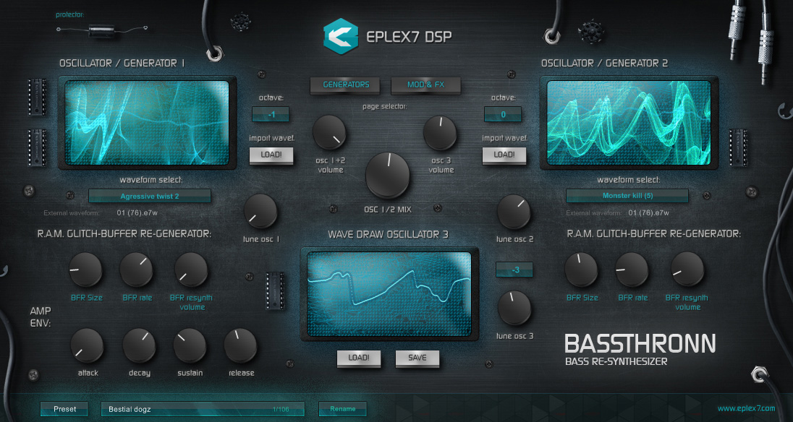Click the Bestial dogz preset name field
The width and height of the screenshot is (793, 422).
tap(203, 409)
